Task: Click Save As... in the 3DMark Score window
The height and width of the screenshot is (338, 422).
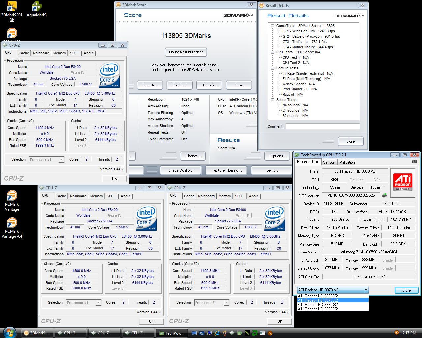Action: click(151, 85)
